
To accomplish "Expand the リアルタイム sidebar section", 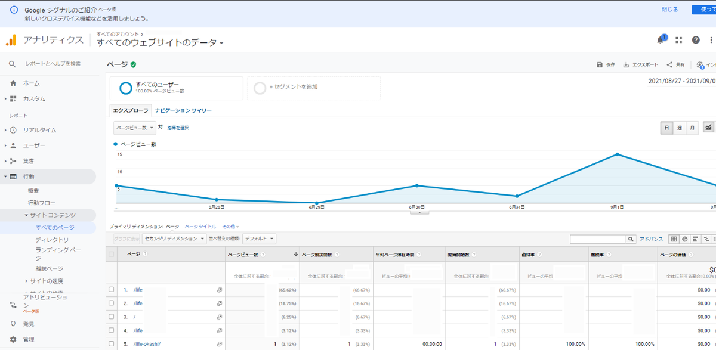I will click(5, 130).
